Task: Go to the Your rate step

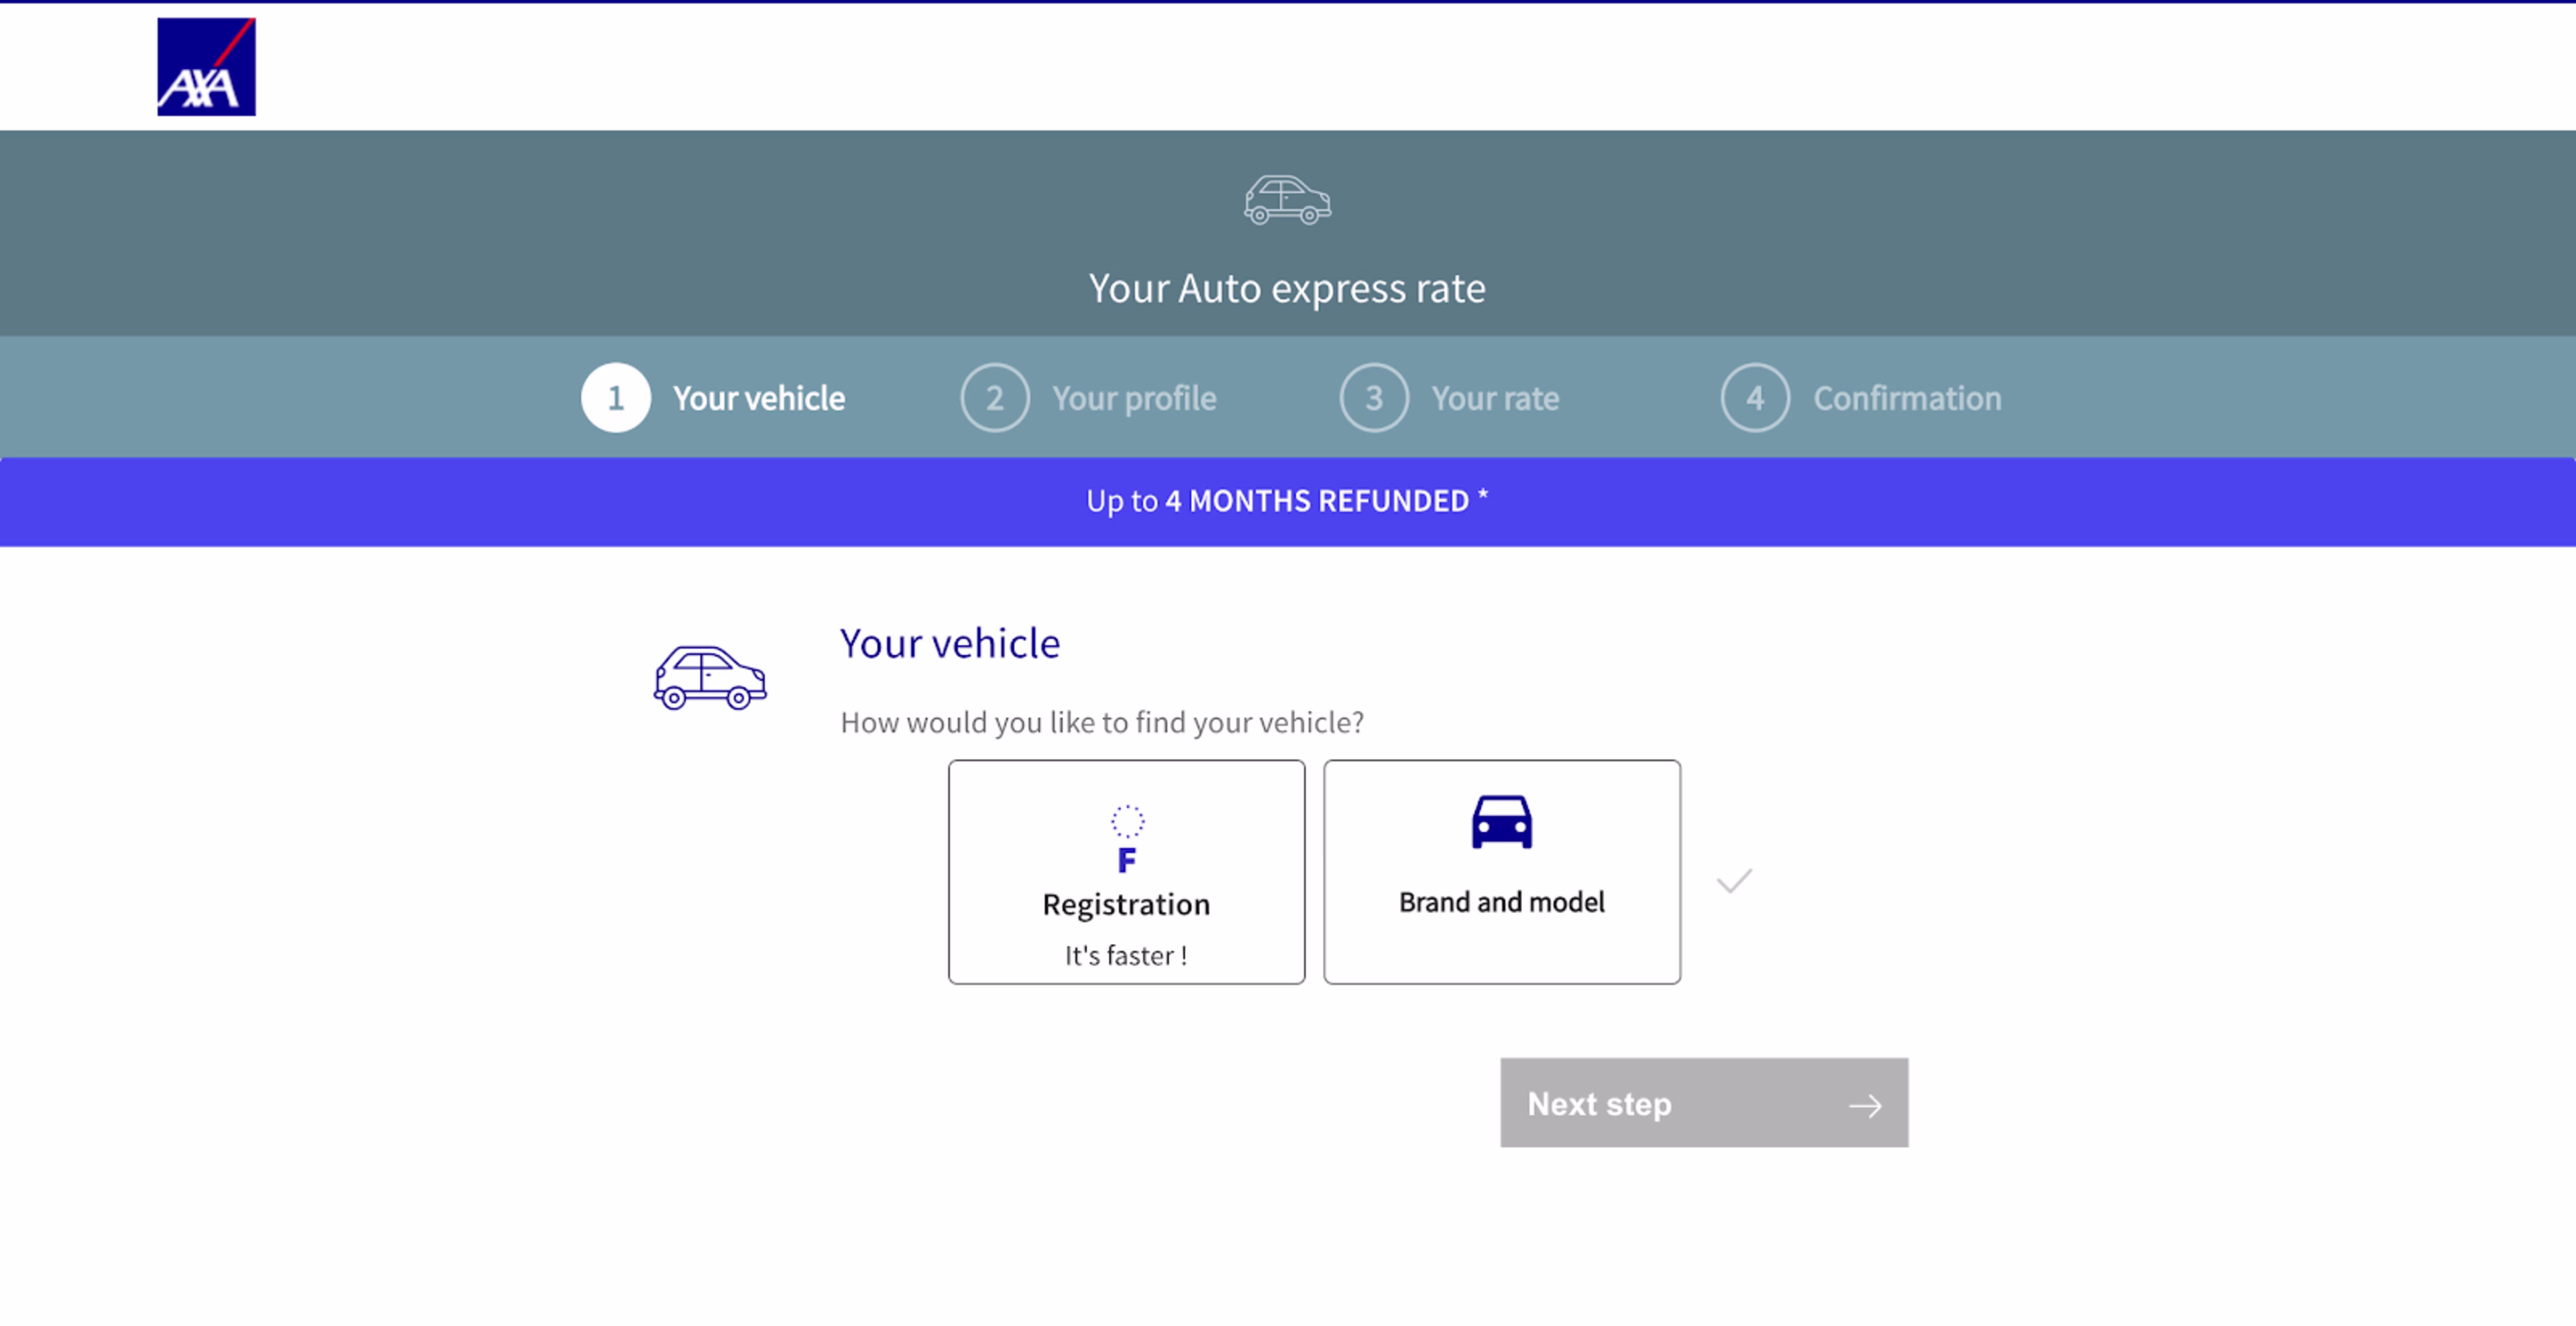Action: pyautogui.click(x=1495, y=398)
